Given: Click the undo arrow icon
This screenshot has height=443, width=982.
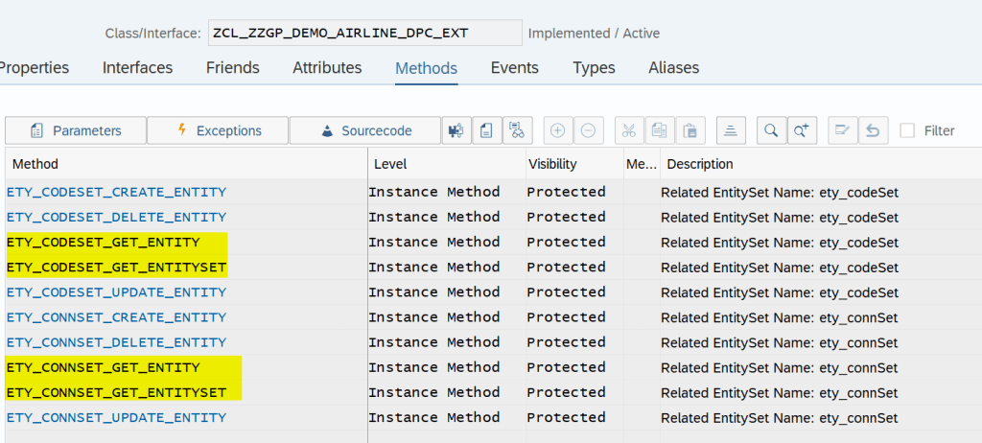Looking at the screenshot, I should click(872, 130).
